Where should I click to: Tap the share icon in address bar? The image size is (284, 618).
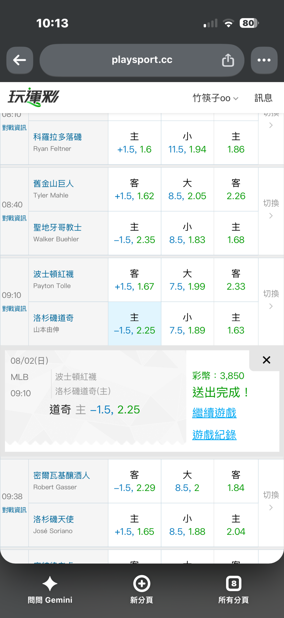[x=228, y=60]
